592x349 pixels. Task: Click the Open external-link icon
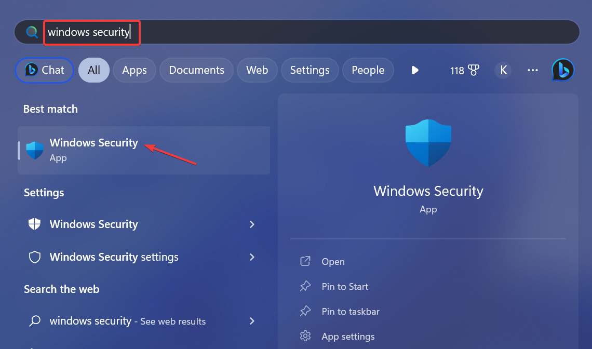pyautogui.click(x=305, y=261)
